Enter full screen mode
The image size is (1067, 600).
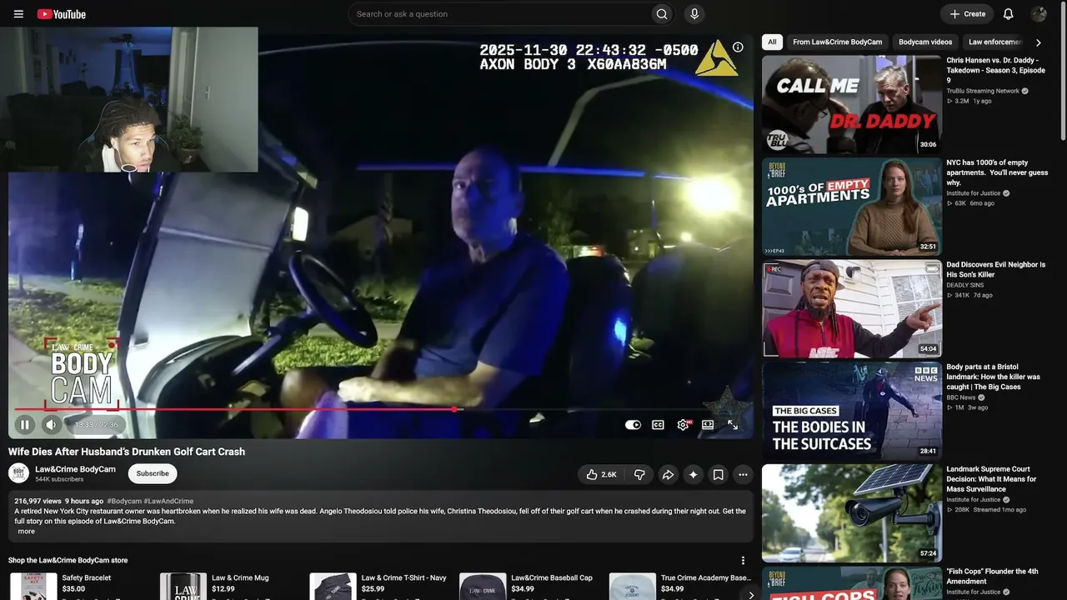(x=733, y=425)
